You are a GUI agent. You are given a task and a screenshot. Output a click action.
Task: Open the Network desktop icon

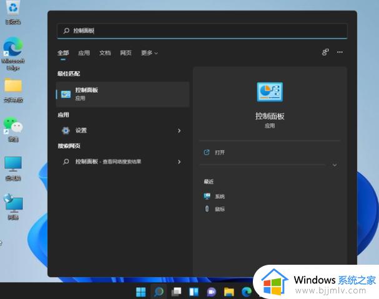(13, 207)
